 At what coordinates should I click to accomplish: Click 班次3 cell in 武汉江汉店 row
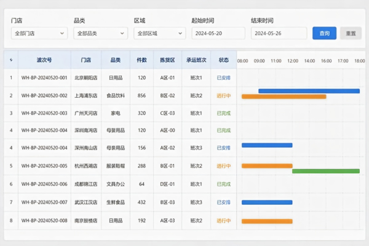196,202
